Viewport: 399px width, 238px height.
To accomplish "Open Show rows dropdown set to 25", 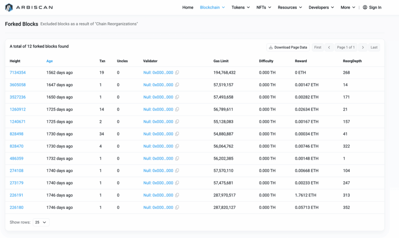I will [x=41, y=222].
